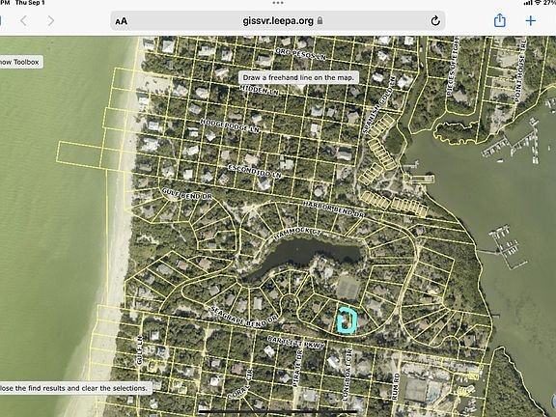The width and height of the screenshot is (556, 417).
Task: Click the RUM RD street label
Action: (x=396, y=386)
